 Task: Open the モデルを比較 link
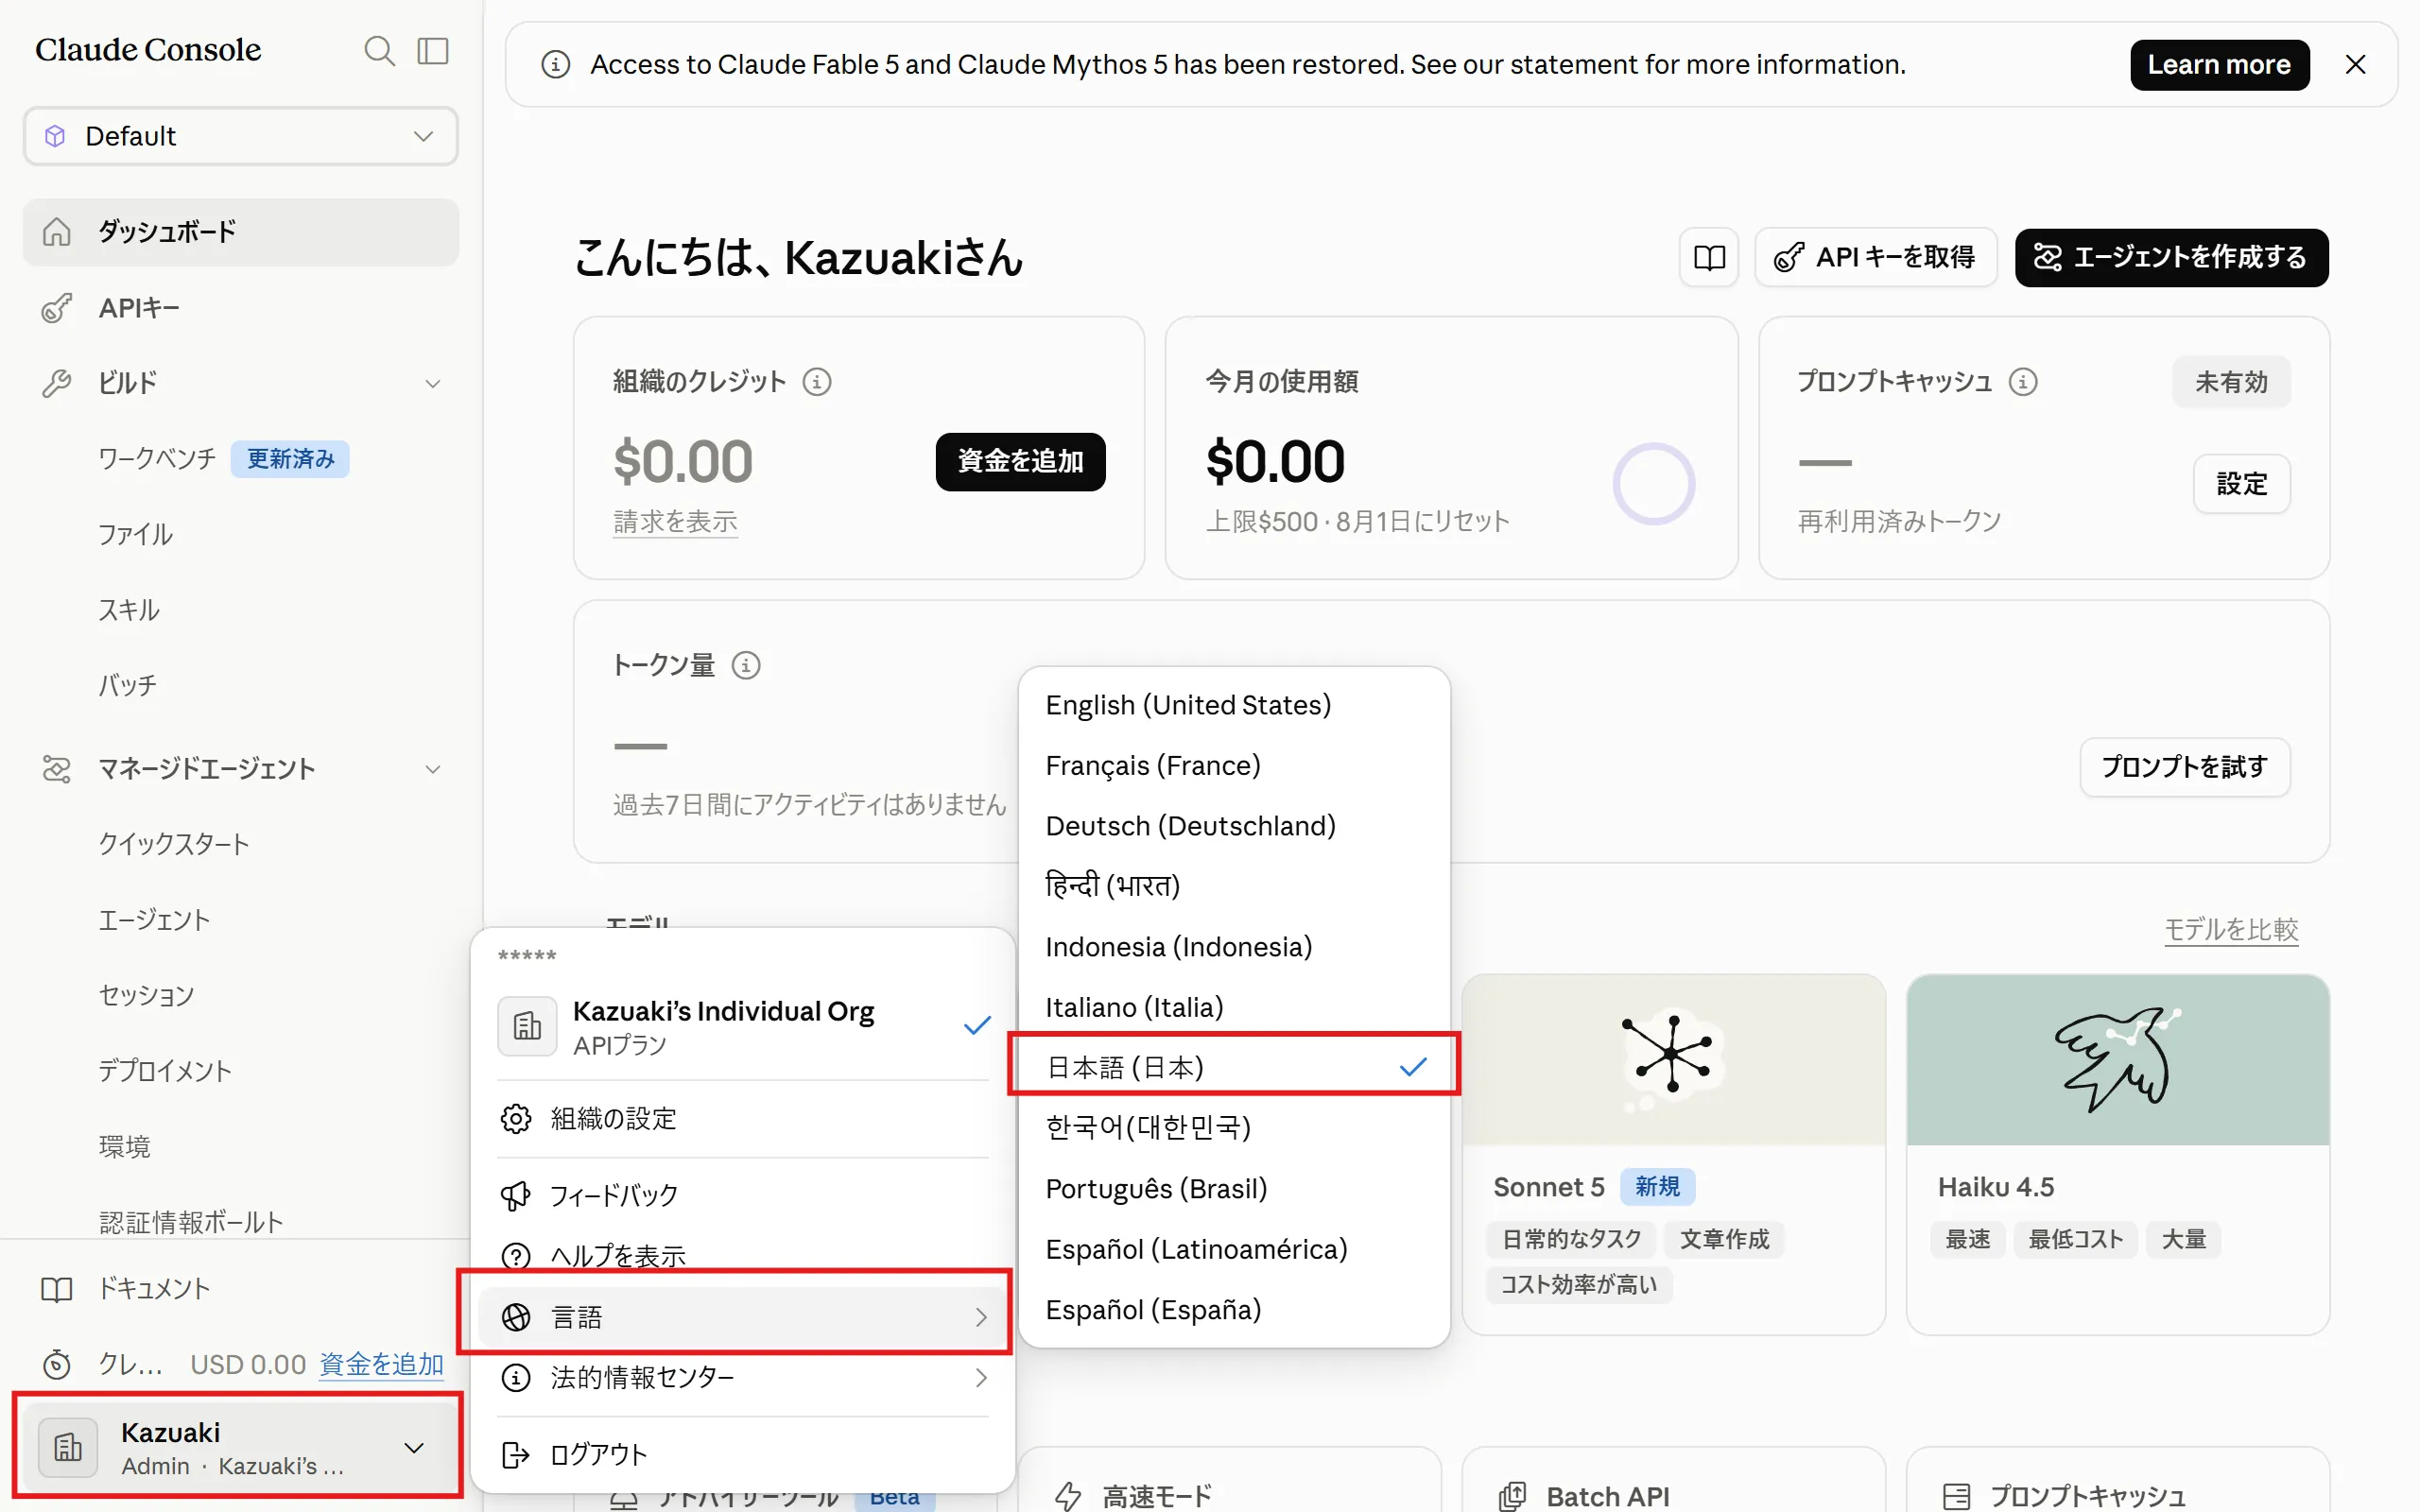tap(2231, 930)
